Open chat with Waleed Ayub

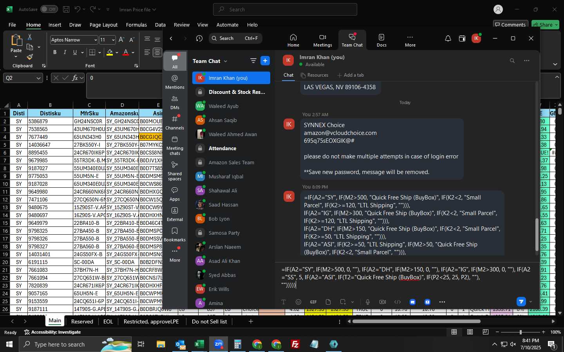tap(231, 106)
